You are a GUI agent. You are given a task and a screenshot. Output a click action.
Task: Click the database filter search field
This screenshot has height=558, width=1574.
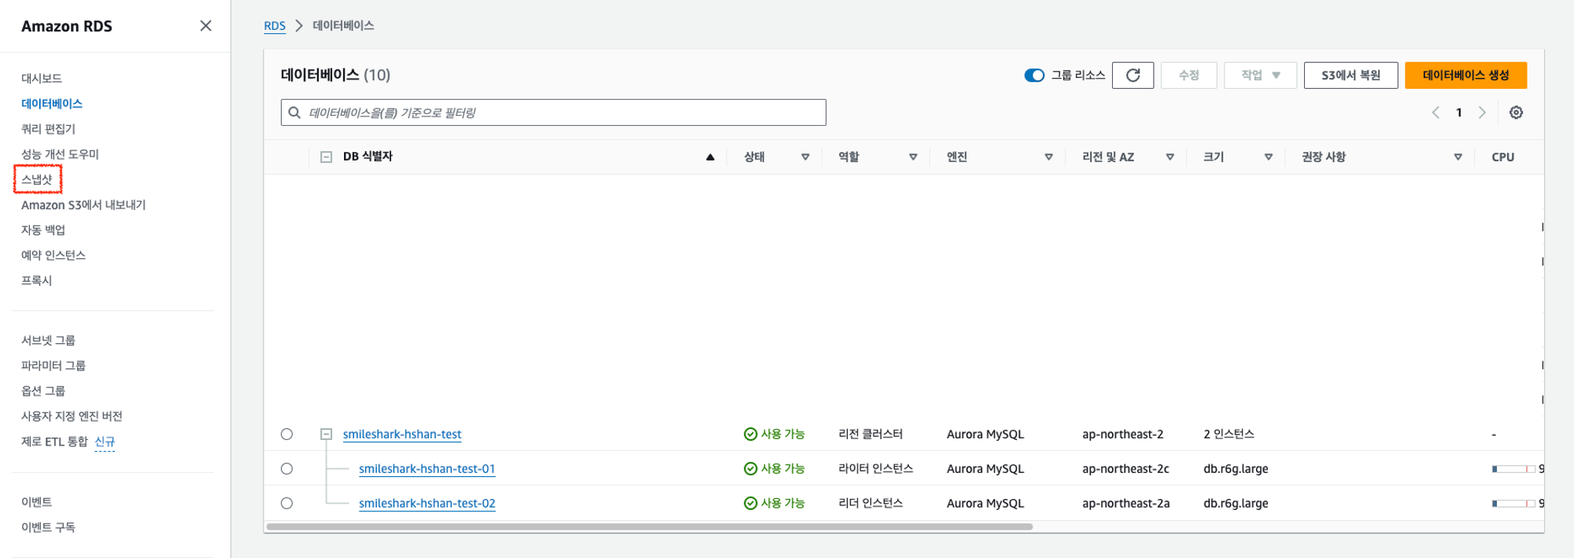(553, 113)
